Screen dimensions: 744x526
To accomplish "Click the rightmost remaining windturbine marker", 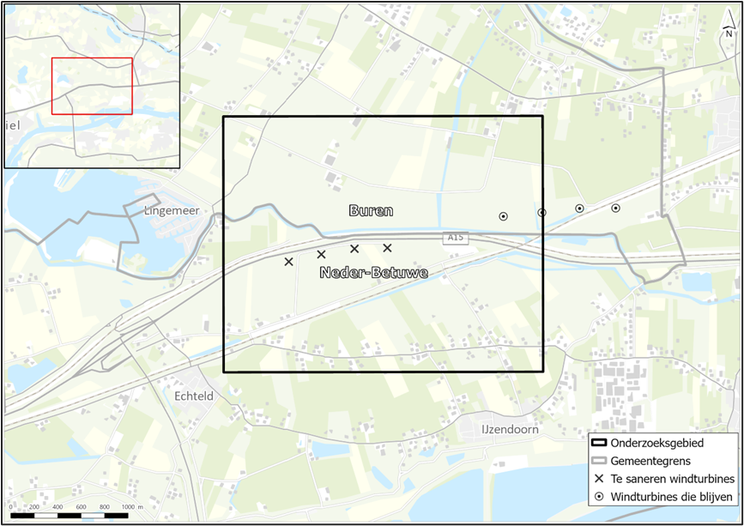I will 615,208.
